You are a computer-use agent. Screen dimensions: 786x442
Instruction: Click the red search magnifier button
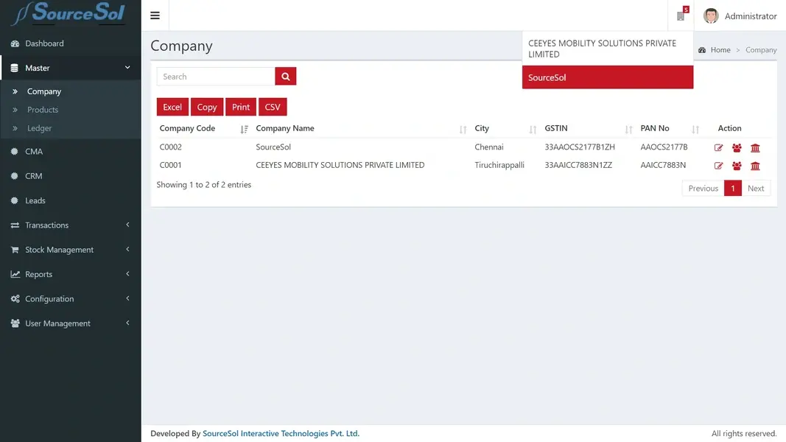[x=286, y=77]
